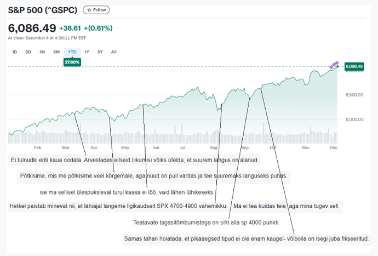Image resolution: width=378 pixels, height=256 pixels.
Task: Switch to the 6M chart range
Action: [56, 52]
